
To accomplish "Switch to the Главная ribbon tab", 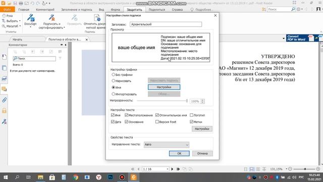I will point(24,10).
